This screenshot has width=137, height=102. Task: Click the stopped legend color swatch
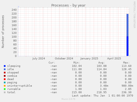(5, 73)
